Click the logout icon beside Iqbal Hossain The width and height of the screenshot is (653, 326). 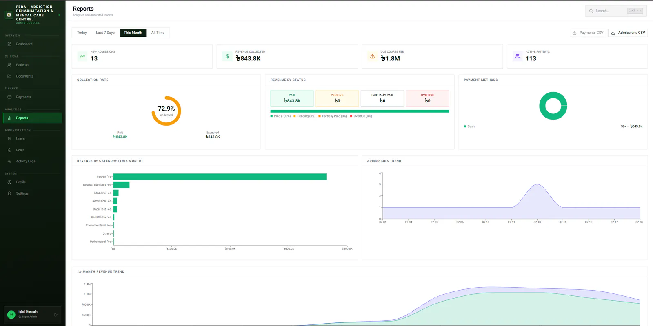[x=56, y=315]
